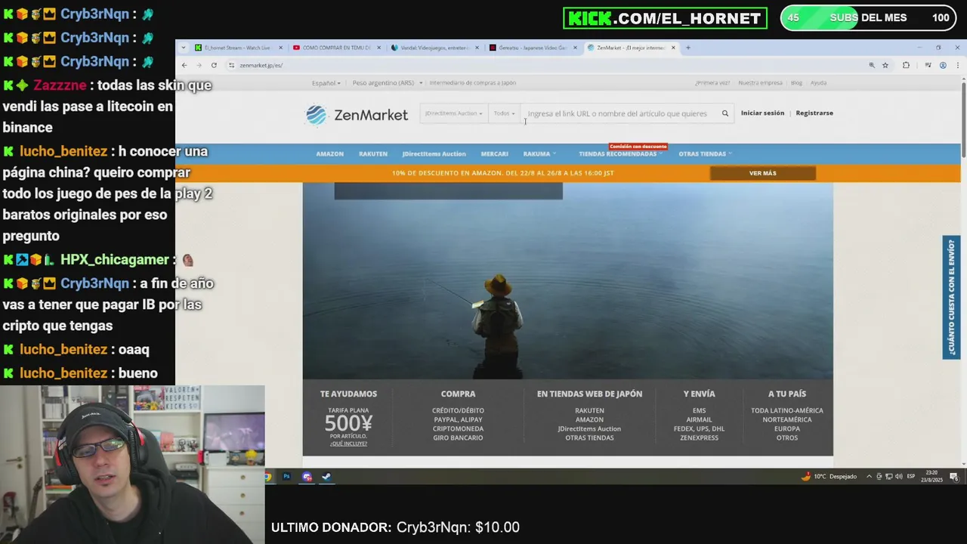967x544 pixels.
Task: Click the taskbar app with the red badge
Action: pyautogui.click(x=307, y=477)
